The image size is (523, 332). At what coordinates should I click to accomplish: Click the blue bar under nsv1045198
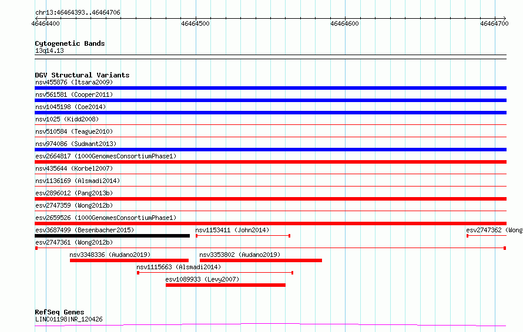coord(270,113)
